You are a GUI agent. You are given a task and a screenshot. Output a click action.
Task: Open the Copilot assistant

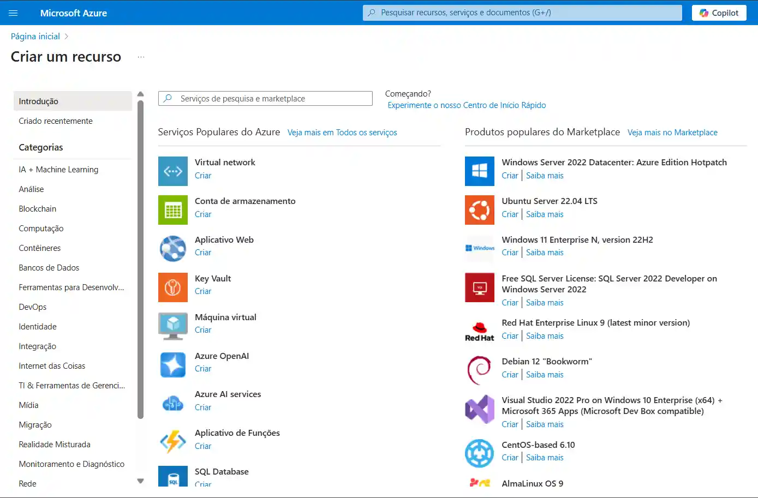tap(719, 13)
